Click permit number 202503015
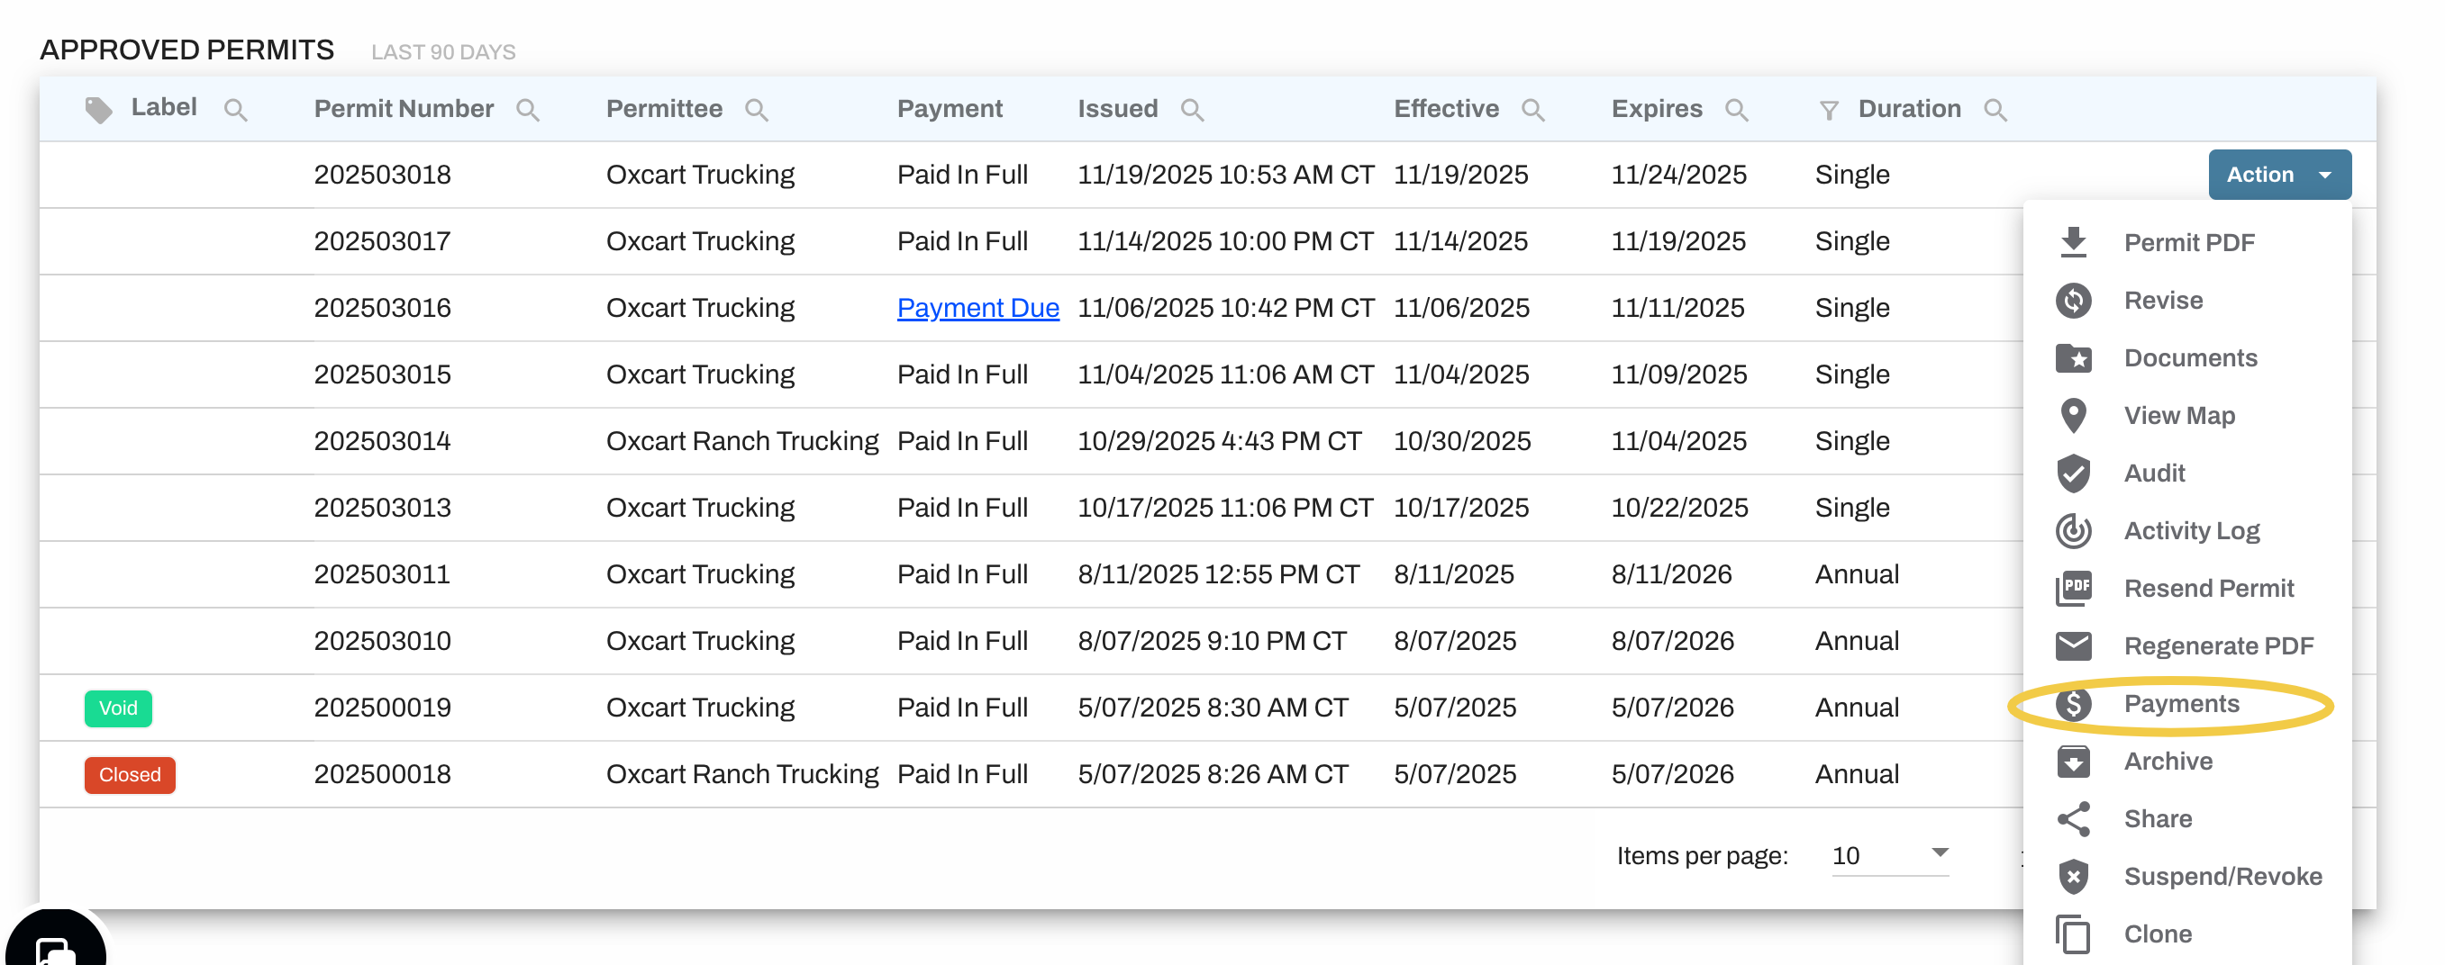Screen dimensions: 2445x965 click(383, 374)
